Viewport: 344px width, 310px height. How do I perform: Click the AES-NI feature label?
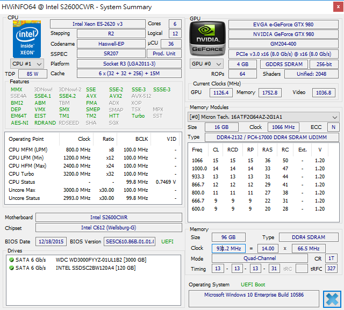tap(19, 123)
